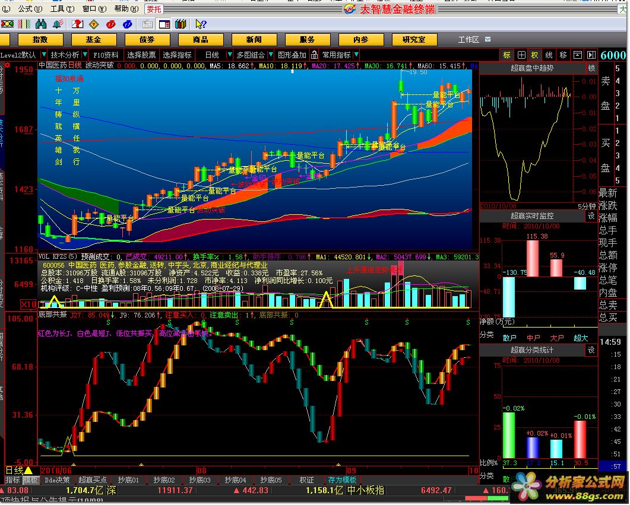Screen dimensions: 630x505
Task: Toggle the 权 button in chart toolbar
Action: pos(535,55)
